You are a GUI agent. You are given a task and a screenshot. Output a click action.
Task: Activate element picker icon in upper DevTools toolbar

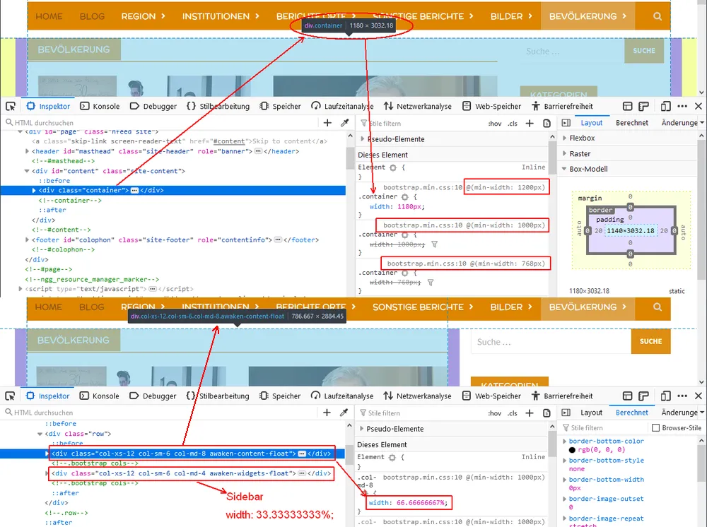pos(11,106)
